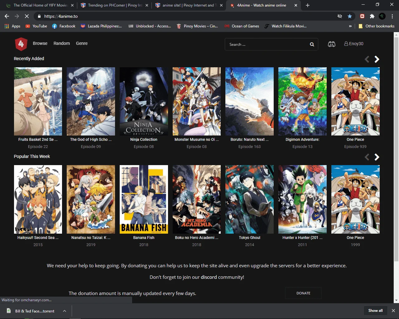Click the address bar URL

coord(61,16)
